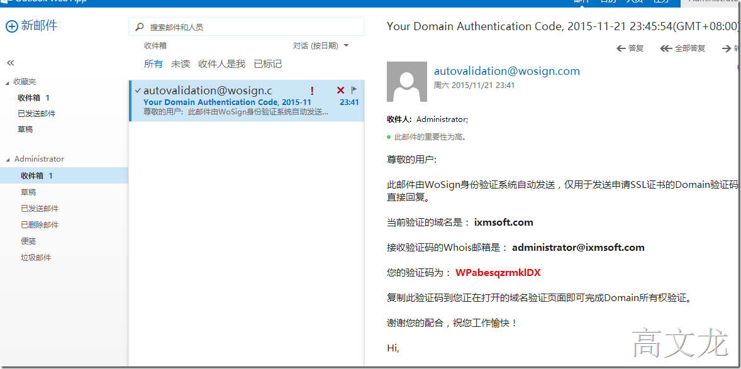741x369 pixels.
Task: Toggle the check mark on the autovalidation message
Action: pos(138,91)
